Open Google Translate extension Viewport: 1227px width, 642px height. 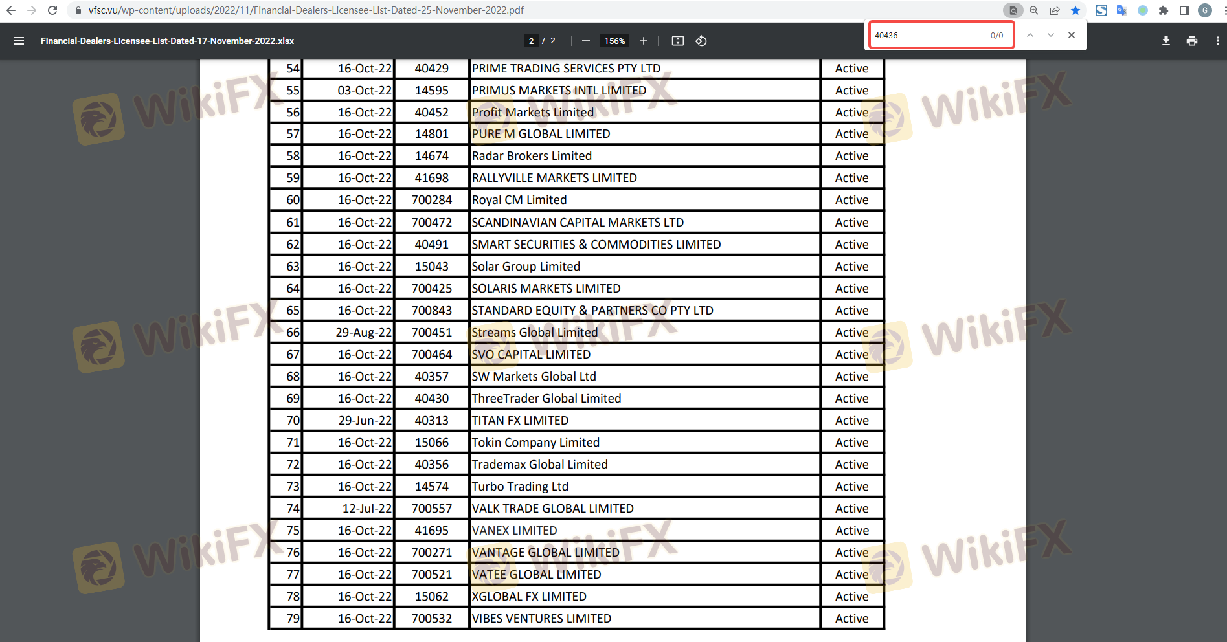point(1121,10)
